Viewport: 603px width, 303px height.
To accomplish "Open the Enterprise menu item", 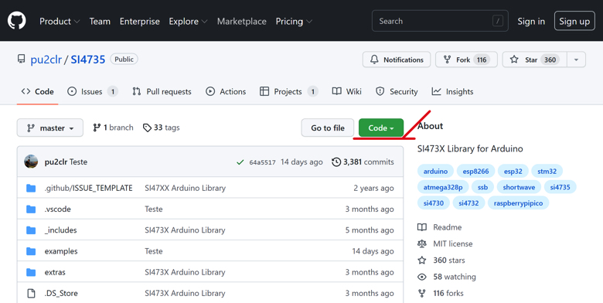I will pyautogui.click(x=140, y=21).
